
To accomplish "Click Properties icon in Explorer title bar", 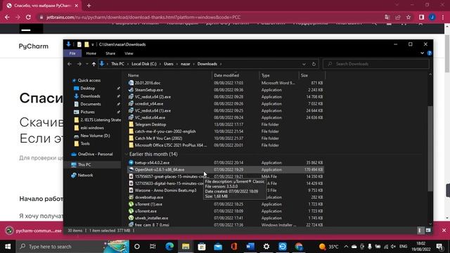I will pyautogui.click(x=79, y=44).
